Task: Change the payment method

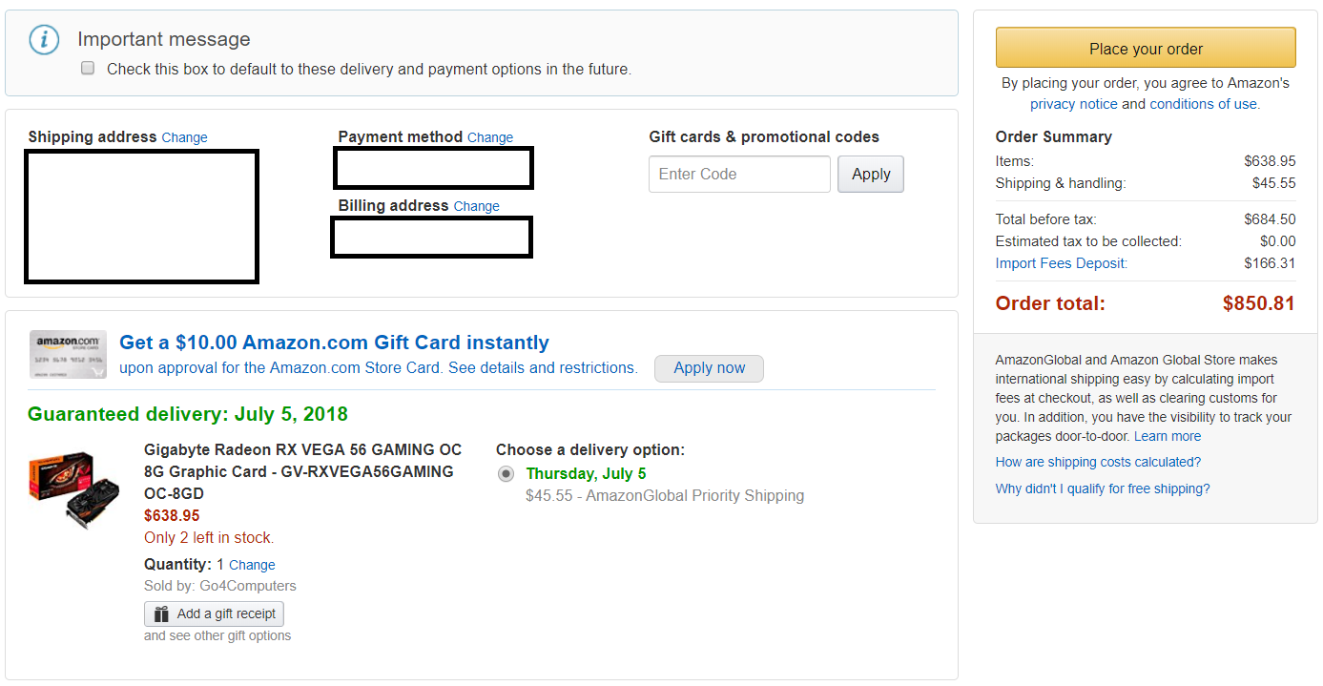Action: [x=490, y=137]
